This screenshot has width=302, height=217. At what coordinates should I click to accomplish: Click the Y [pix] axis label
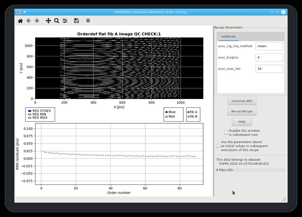click(21, 68)
